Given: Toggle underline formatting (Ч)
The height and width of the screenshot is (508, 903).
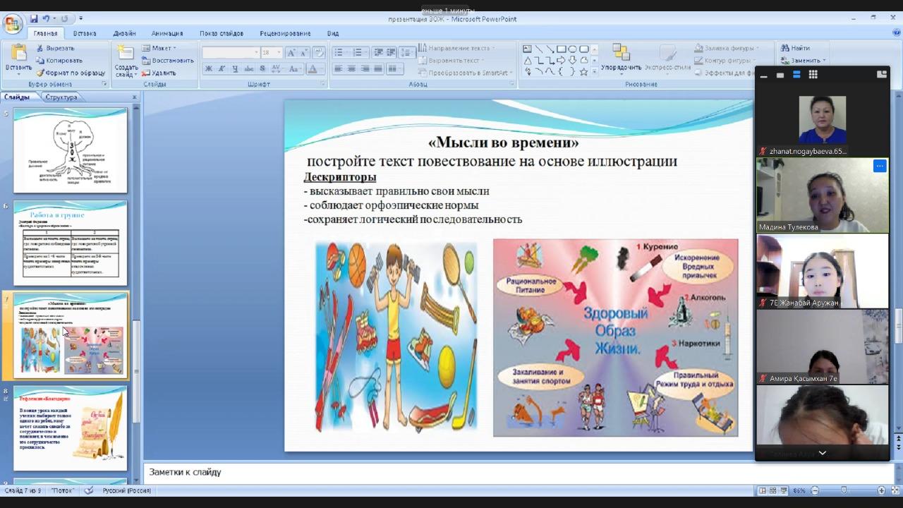Looking at the screenshot, I should tap(235, 69).
